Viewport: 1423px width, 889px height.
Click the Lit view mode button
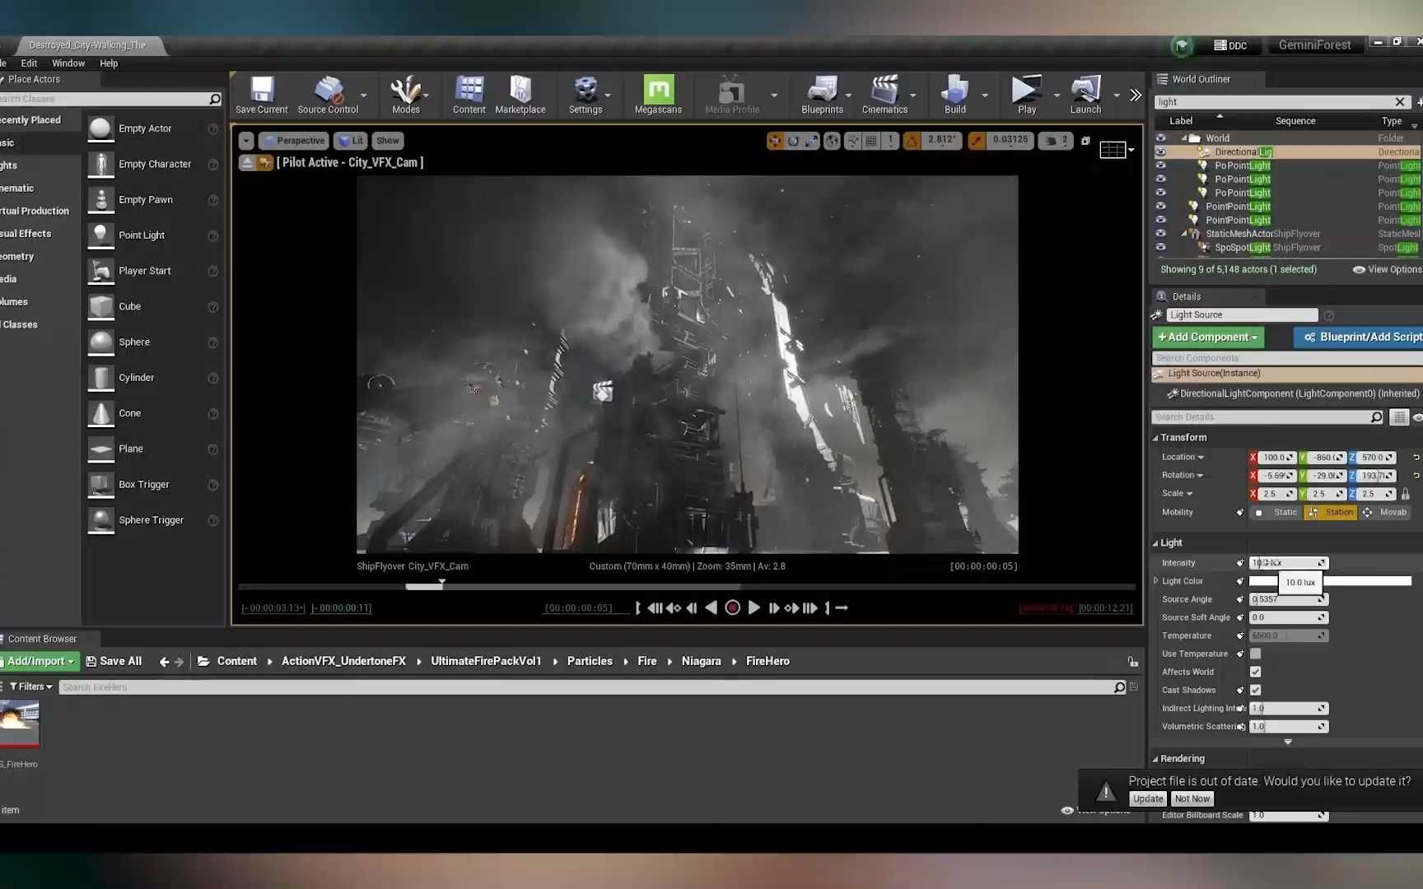coord(351,141)
